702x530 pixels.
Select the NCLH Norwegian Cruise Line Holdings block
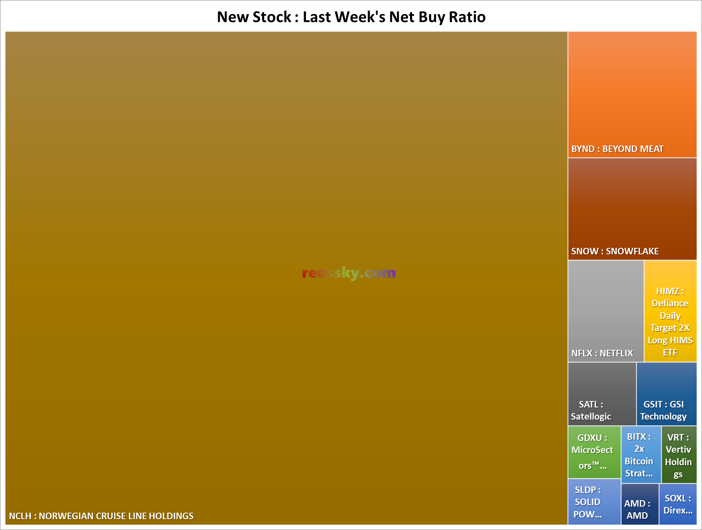286,278
